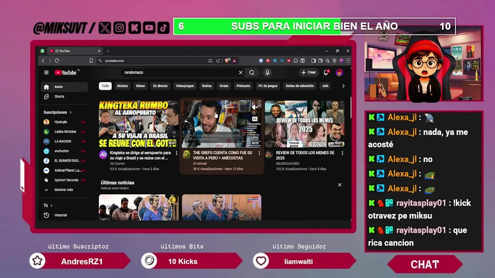Click the YouTube logo
The image size is (495, 278).
65,73
